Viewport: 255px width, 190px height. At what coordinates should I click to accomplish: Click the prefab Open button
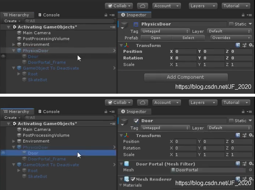(x=156, y=38)
